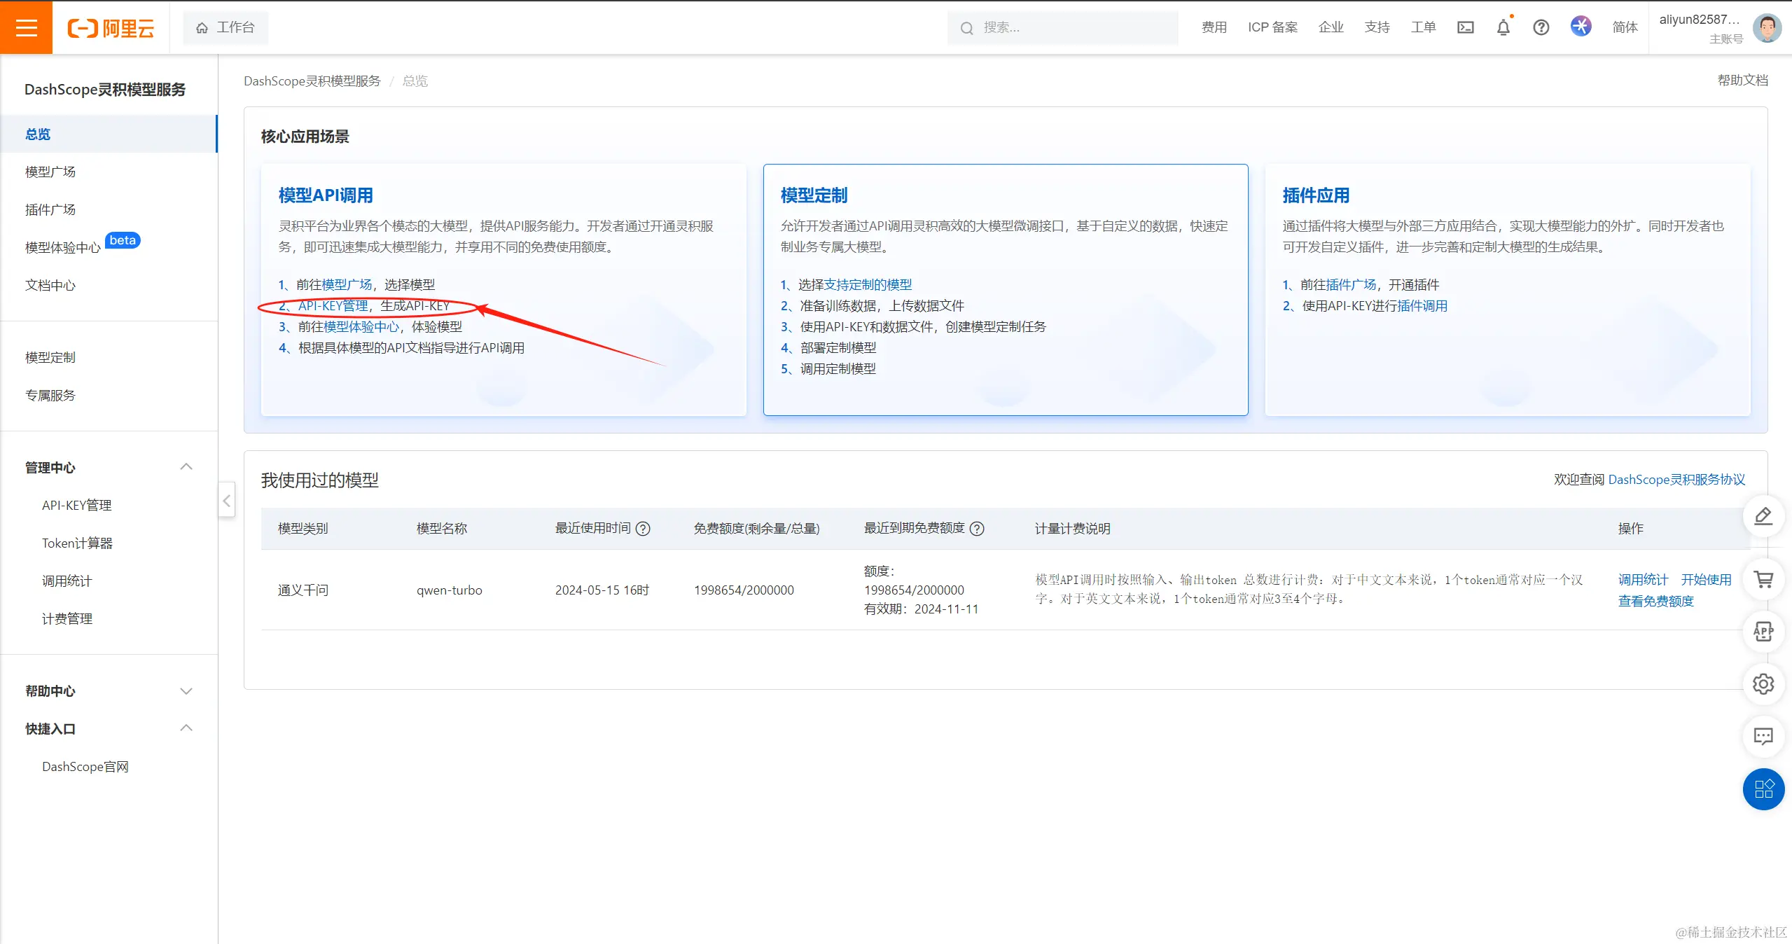This screenshot has height=944, width=1792.
Task: Click the Cloud Shell terminal icon
Action: click(1465, 27)
